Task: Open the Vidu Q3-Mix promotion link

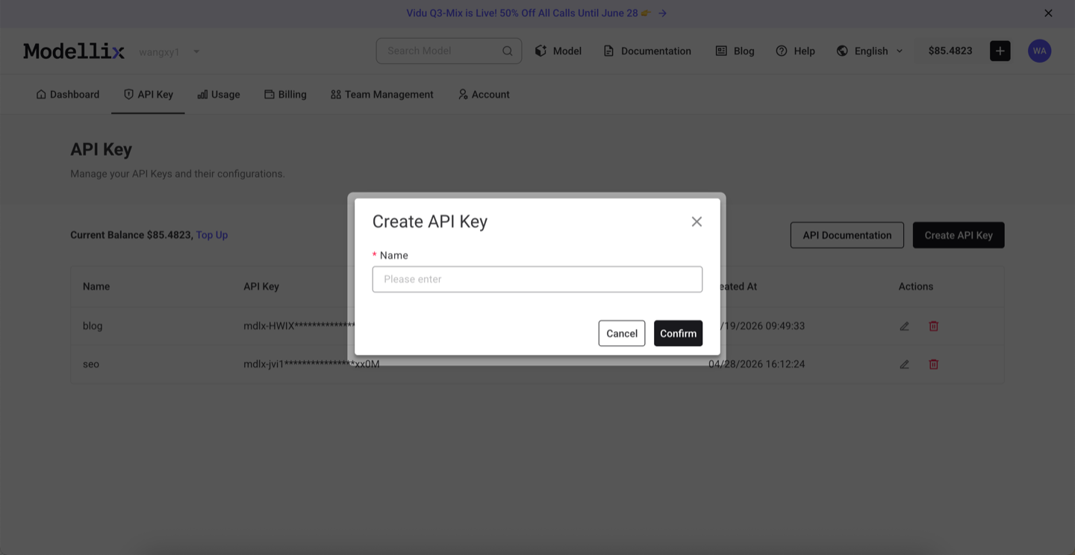Action: coord(536,13)
